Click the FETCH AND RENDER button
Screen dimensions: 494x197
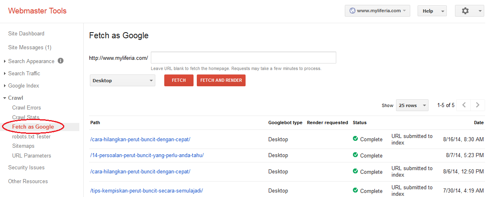point(221,81)
